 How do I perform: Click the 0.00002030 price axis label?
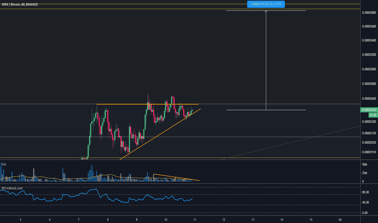pos(369,142)
